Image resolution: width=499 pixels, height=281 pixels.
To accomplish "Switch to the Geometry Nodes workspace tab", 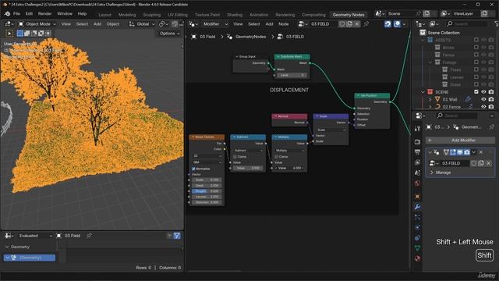I will coord(349,15).
